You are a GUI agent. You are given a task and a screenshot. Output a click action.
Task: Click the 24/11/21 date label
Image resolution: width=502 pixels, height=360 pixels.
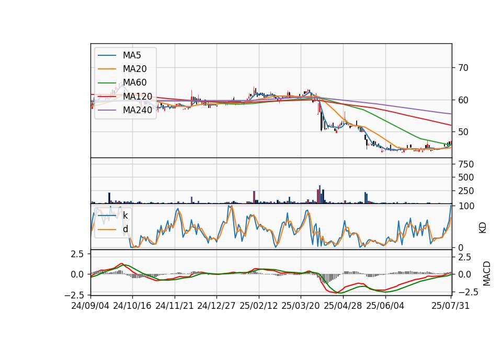(175, 306)
